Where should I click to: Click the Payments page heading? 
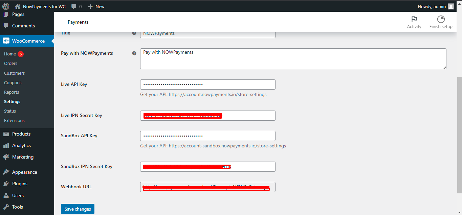click(78, 22)
